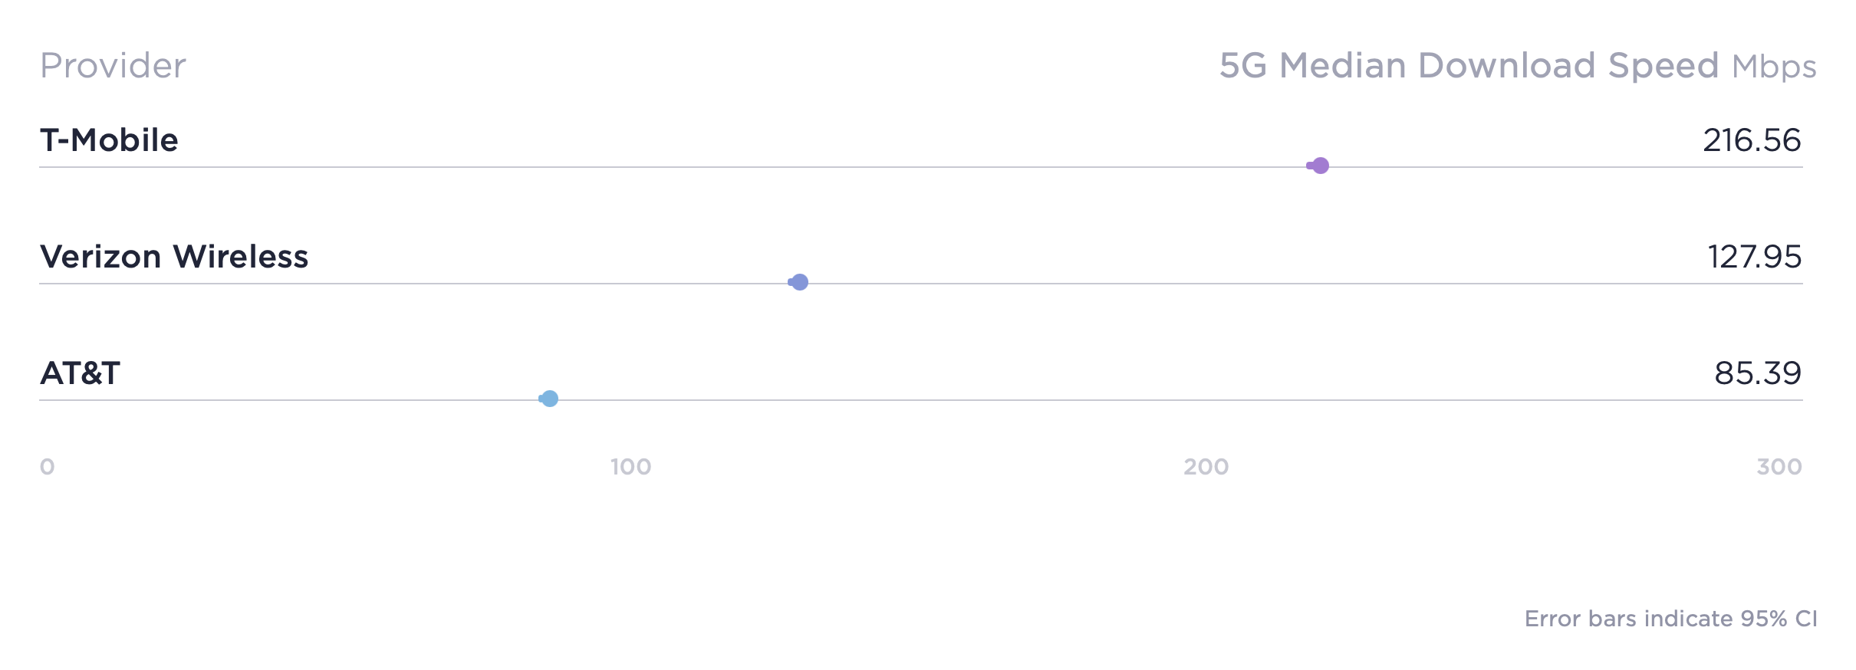Click the 127.95 speed value
The height and width of the screenshot is (670, 1856).
click(1754, 257)
